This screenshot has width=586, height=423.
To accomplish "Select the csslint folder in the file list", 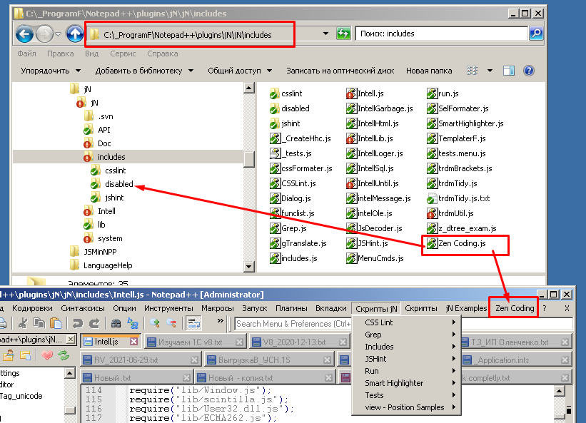I will [x=286, y=93].
